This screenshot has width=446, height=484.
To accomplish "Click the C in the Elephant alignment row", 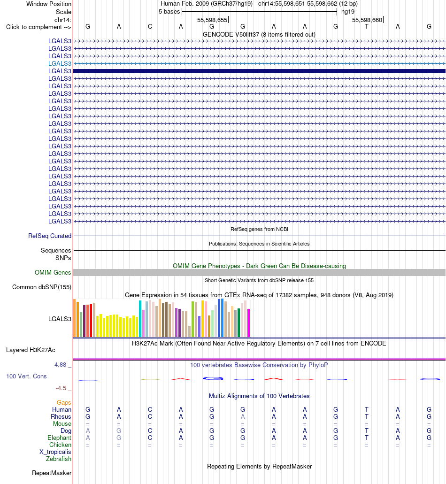I will [150, 438].
